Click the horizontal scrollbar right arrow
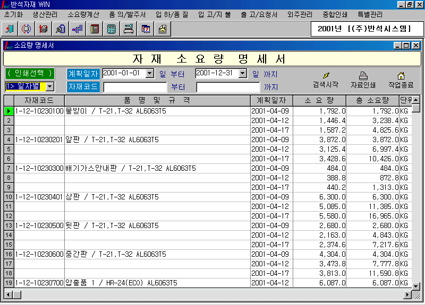425x305 pixels. coord(408,294)
